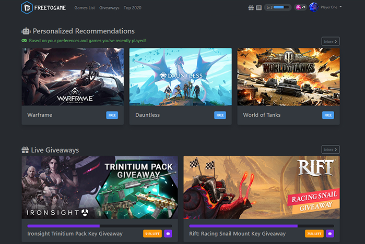The width and height of the screenshot is (365, 244).
Task: Open the Giveaways menu item
Action: 109,8
